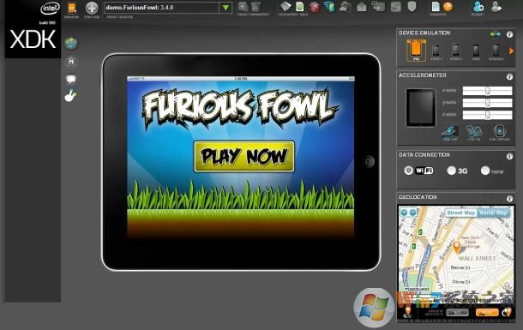Screen dimensions: 523x330
Task: Open the project selector dropdown arrow
Action: point(225,8)
